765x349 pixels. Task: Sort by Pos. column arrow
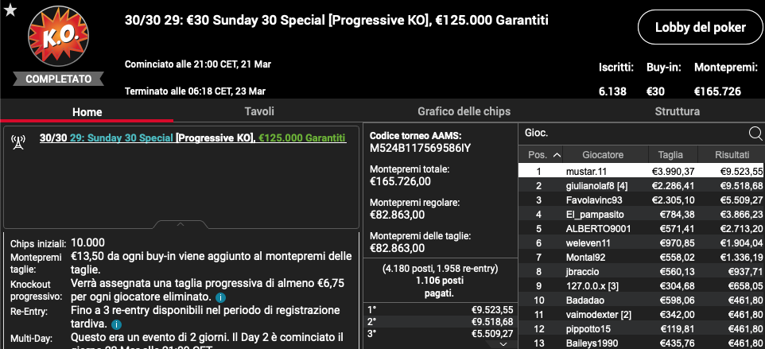point(557,155)
